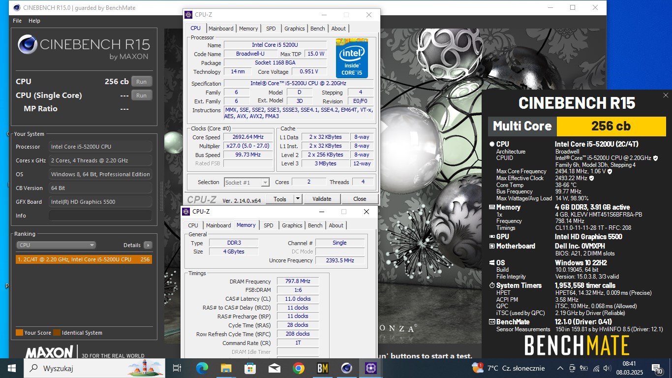Viewport: 672px width, 378px height.
Task: Open the Wi-Fi network tray icon
Action: tap(596, 368)
